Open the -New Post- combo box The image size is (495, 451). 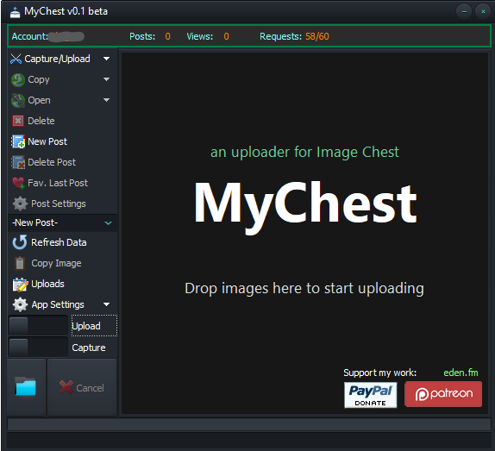tap(62, 222)
